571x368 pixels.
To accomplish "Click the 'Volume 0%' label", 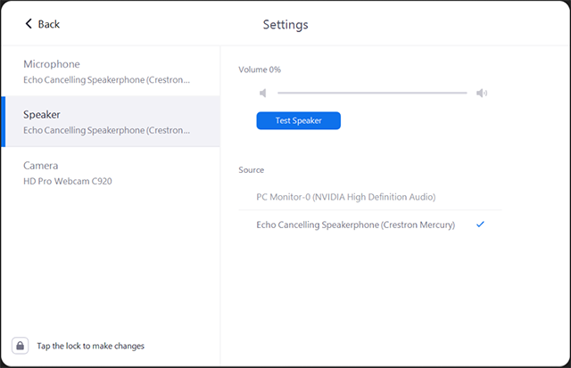I will (260, 70).
